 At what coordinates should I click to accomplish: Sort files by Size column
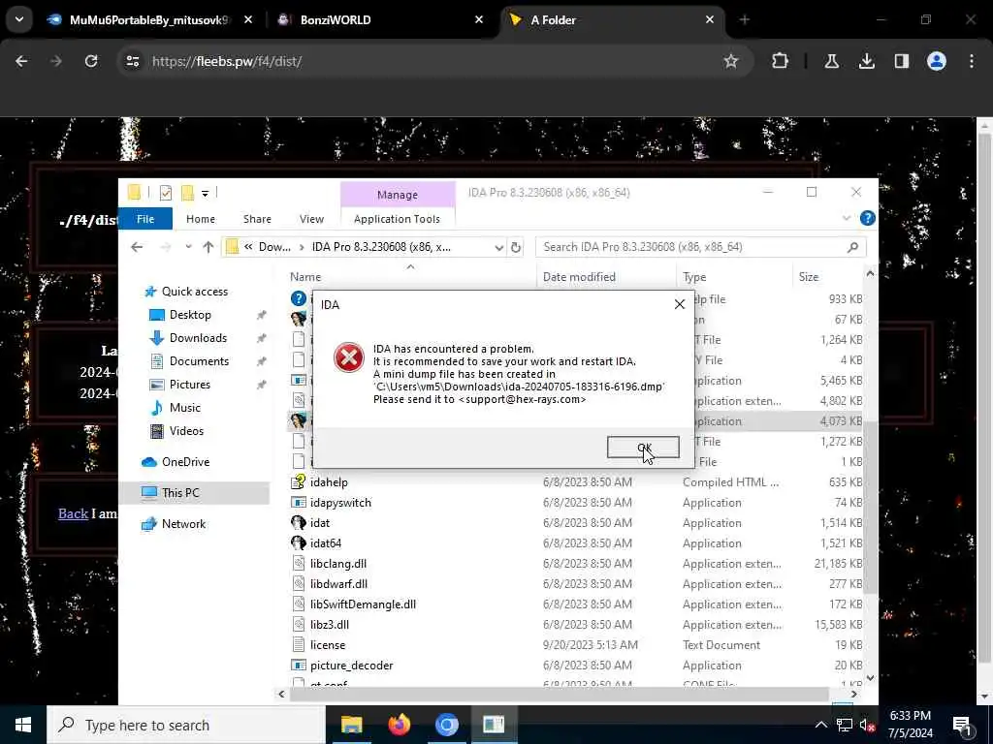point(808,277)
